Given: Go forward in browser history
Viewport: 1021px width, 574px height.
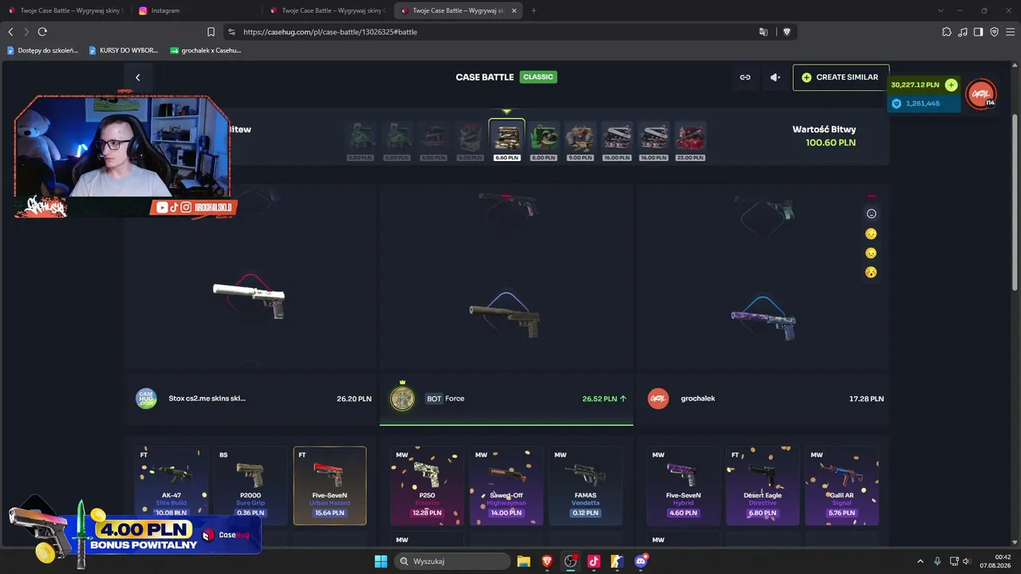Looking at the screenshot, I should [x=26, y=32].
